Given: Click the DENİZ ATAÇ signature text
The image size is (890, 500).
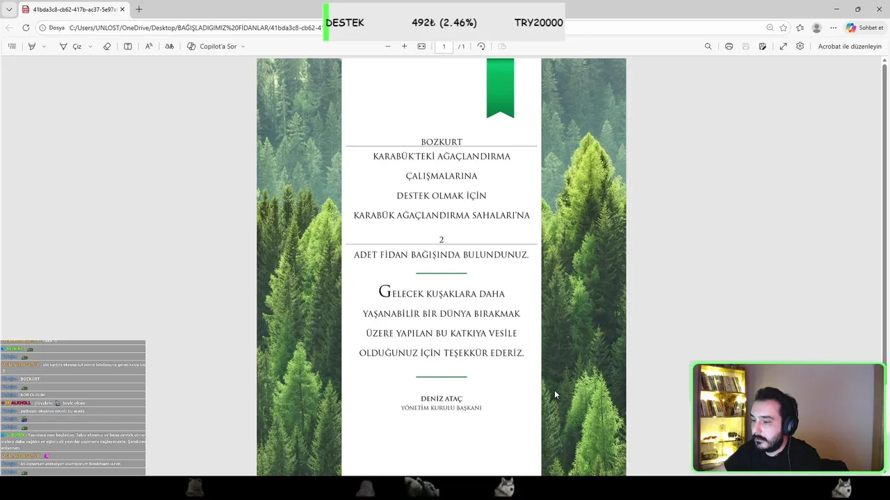Looking at the screenshot, I should tap(442, 399).
